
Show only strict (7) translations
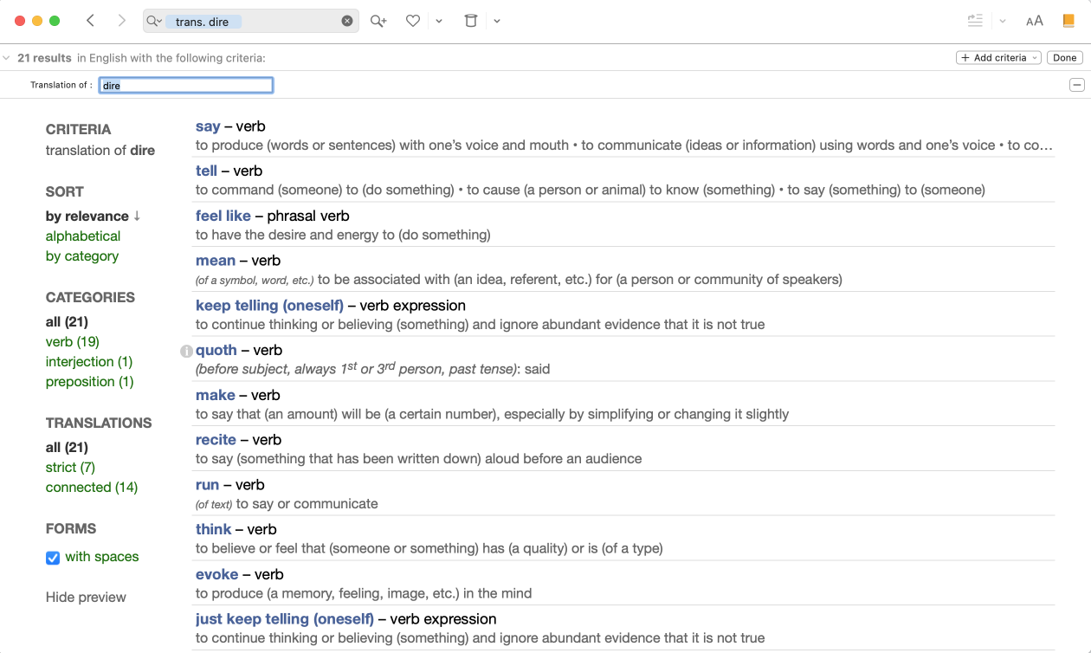click(70, 467)
